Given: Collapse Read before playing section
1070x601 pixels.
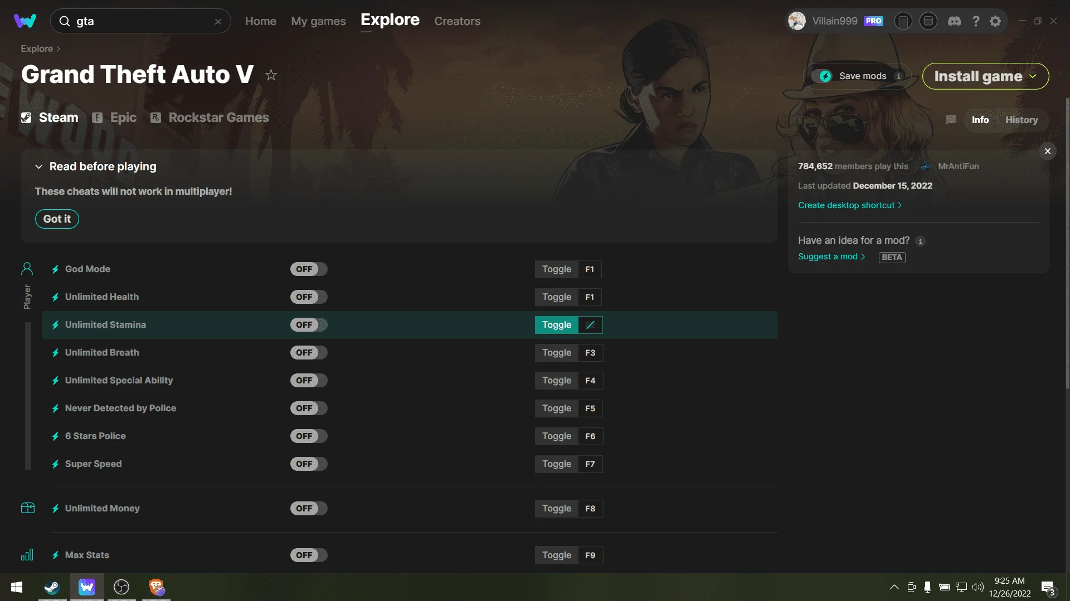Looking at the screenshot, I should coord(38,166).
